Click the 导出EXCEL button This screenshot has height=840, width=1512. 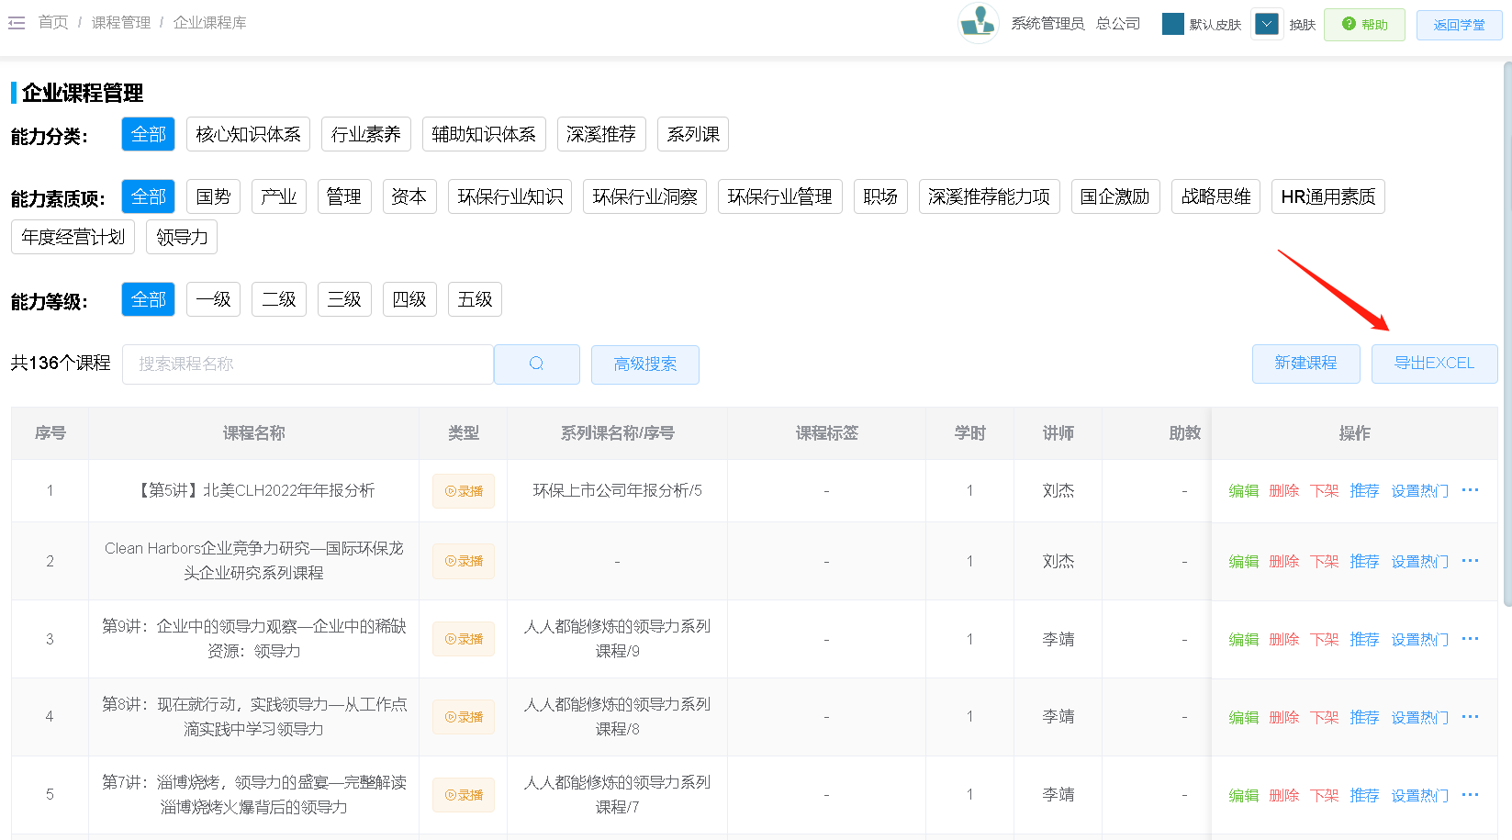(x=1433, y=364)
